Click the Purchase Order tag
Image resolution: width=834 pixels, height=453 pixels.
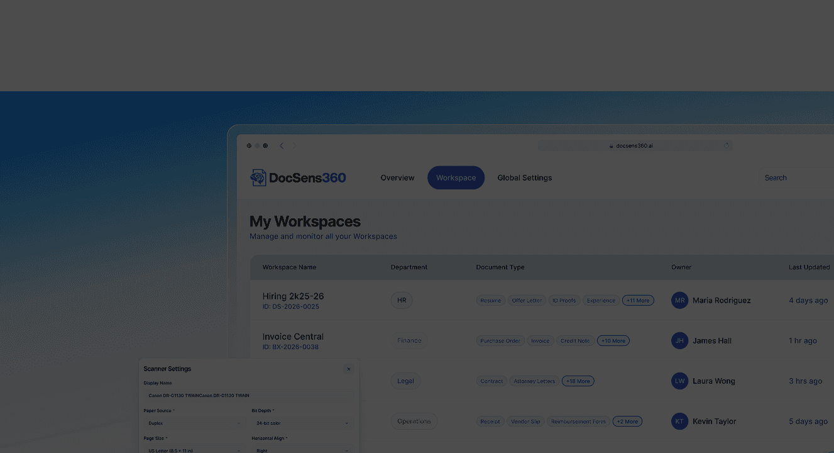(500, 341)
